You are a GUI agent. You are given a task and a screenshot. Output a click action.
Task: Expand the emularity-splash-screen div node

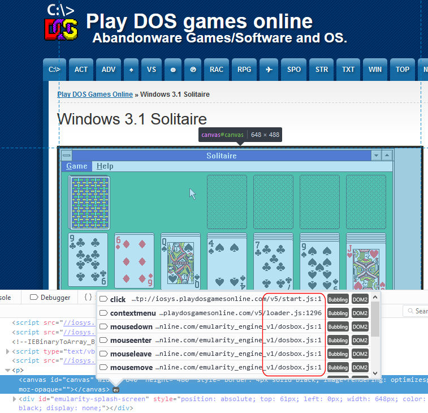pyautogui.click(x=14, y=399)
